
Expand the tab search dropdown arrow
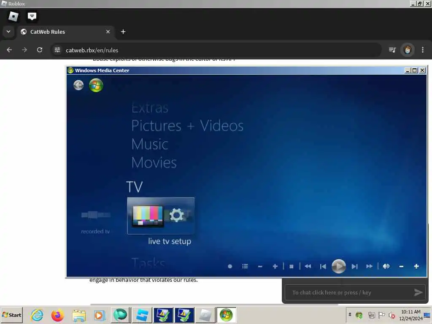point(8,32)
